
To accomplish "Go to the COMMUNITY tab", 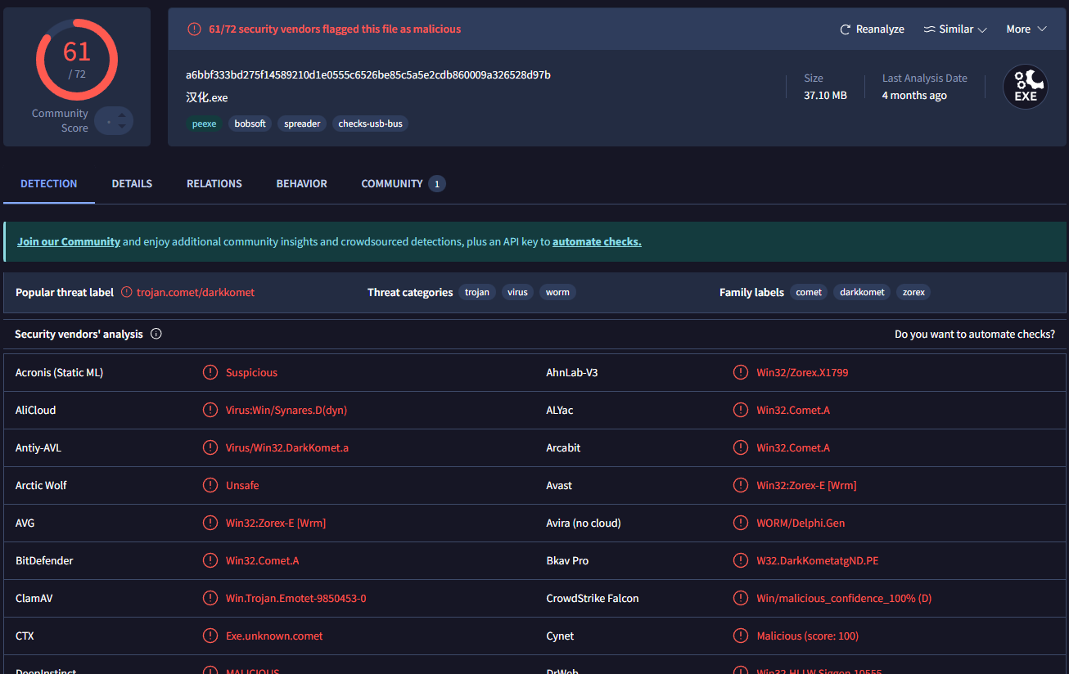I will coord(392,184).
